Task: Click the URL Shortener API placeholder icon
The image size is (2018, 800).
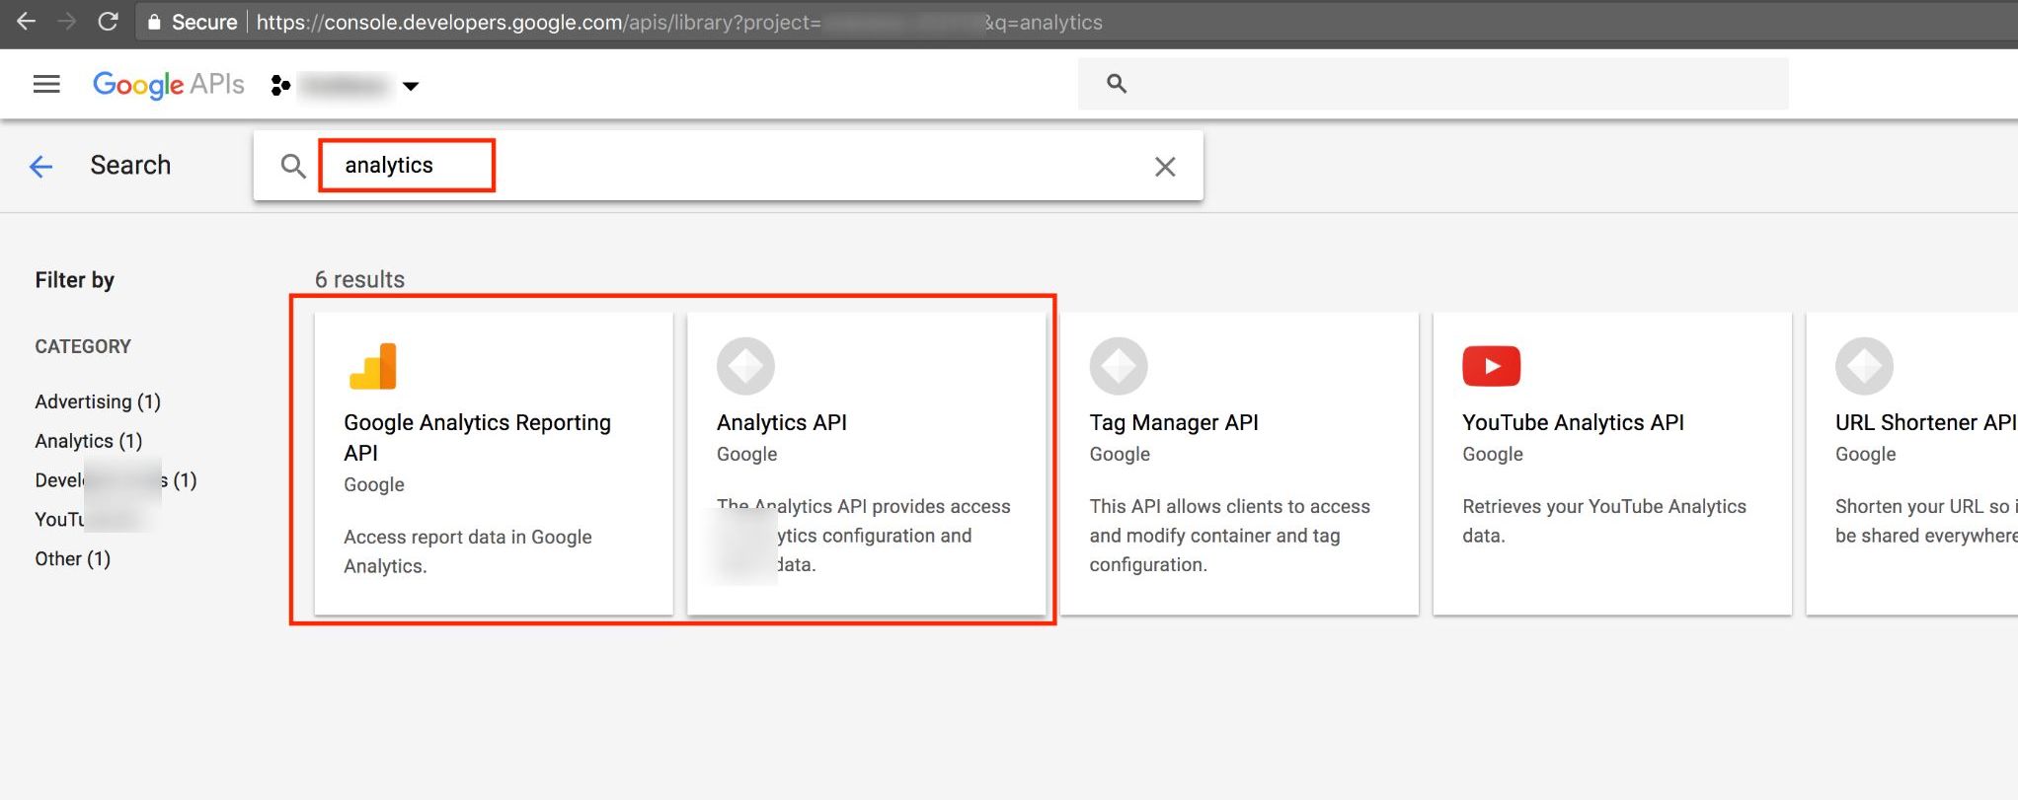Action: [1864, 366]
